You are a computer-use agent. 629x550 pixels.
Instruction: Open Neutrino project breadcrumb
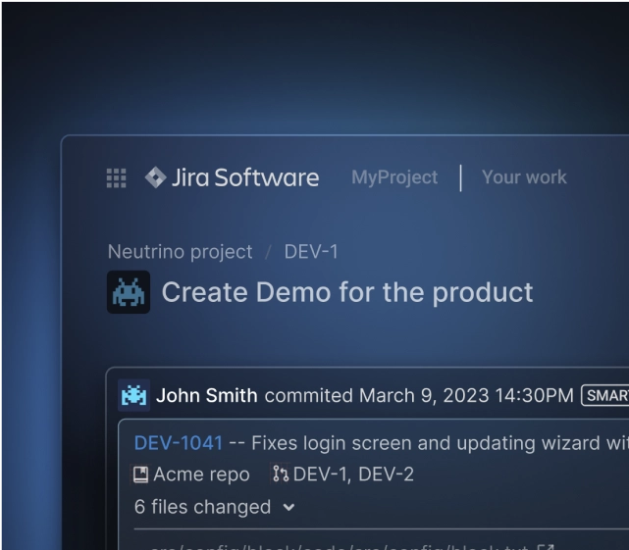(181, 252)
